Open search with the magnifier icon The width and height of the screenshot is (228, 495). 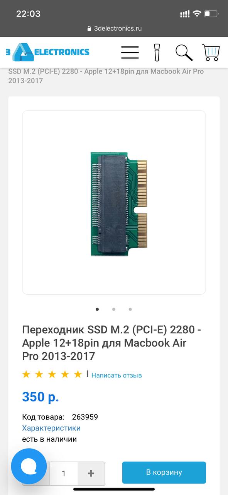point(184,52)
